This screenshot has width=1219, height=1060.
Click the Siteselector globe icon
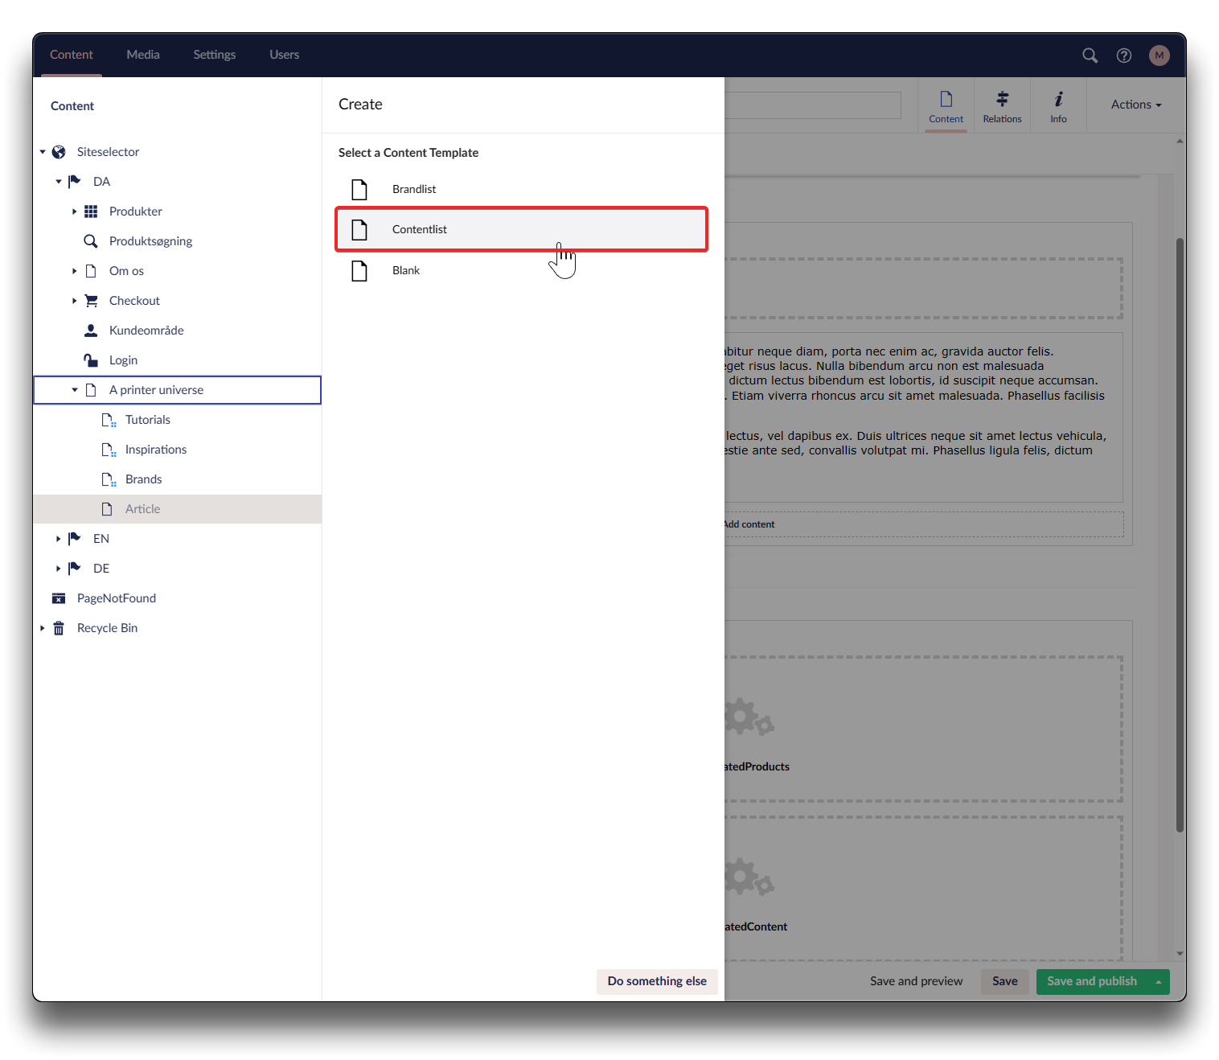click(x=59, y=152)
